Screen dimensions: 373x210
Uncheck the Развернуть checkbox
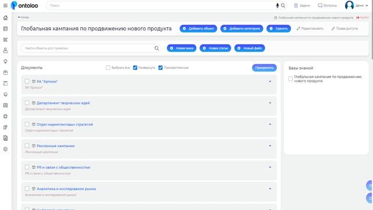(135, 68)
